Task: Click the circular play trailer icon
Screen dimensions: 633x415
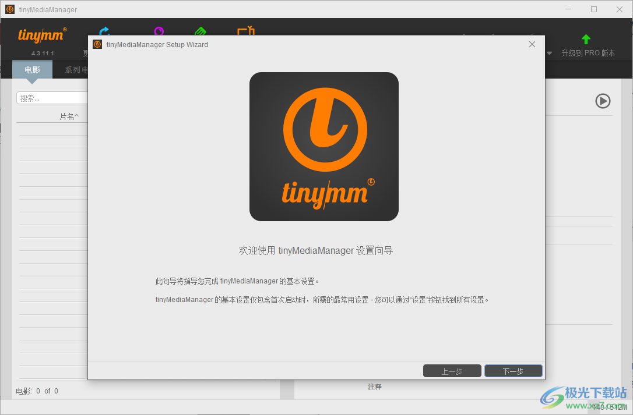Action: [x=603, y=101]
